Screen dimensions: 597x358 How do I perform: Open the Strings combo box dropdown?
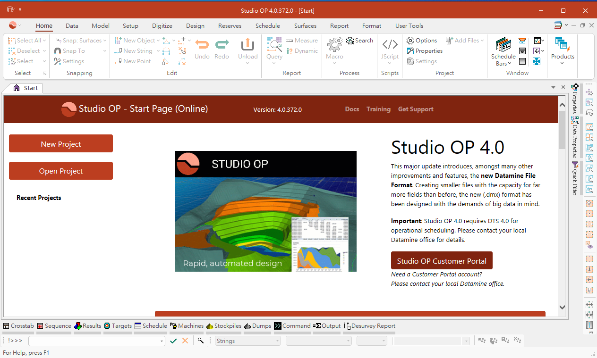[277, 341]
